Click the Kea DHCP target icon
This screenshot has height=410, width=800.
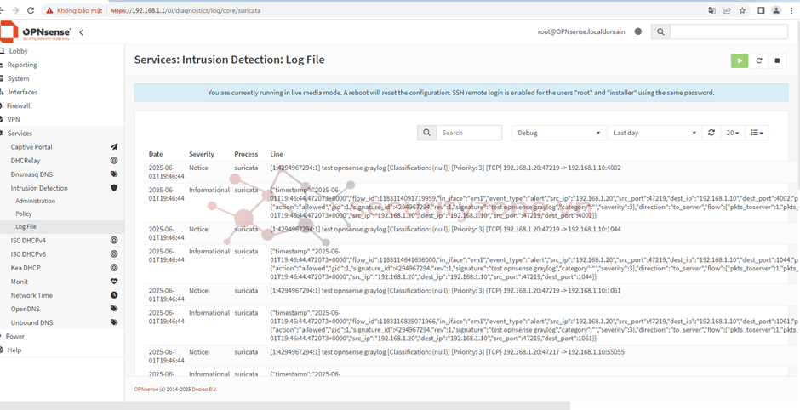click(114, 268)
